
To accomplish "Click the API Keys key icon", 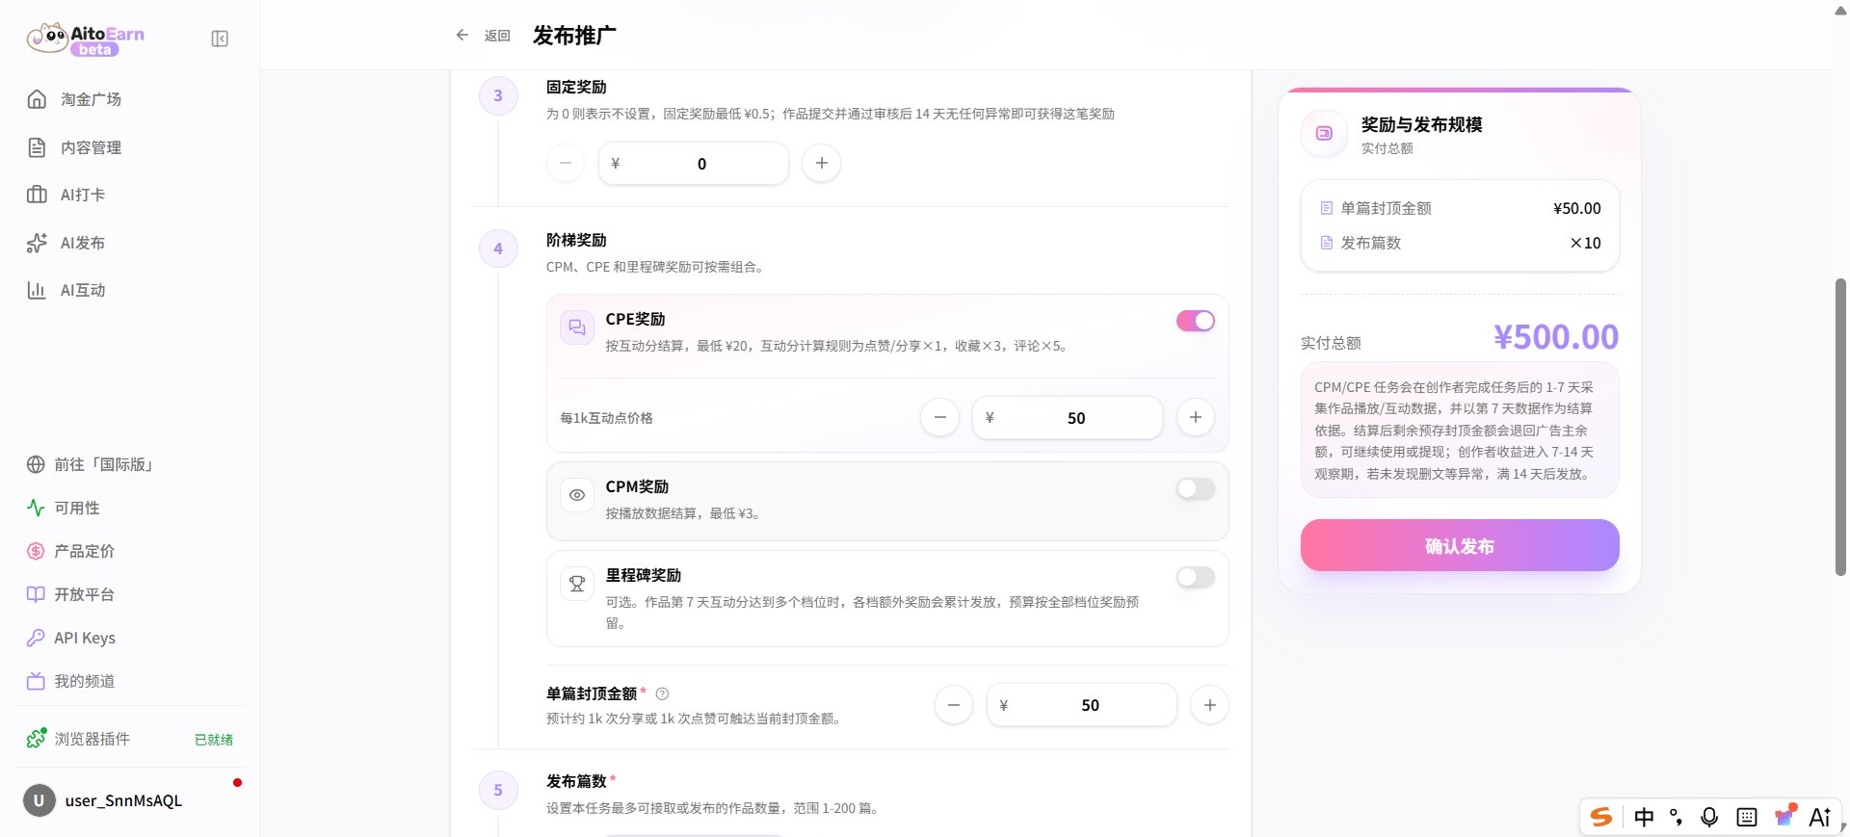I will click(x=36, y=638).
